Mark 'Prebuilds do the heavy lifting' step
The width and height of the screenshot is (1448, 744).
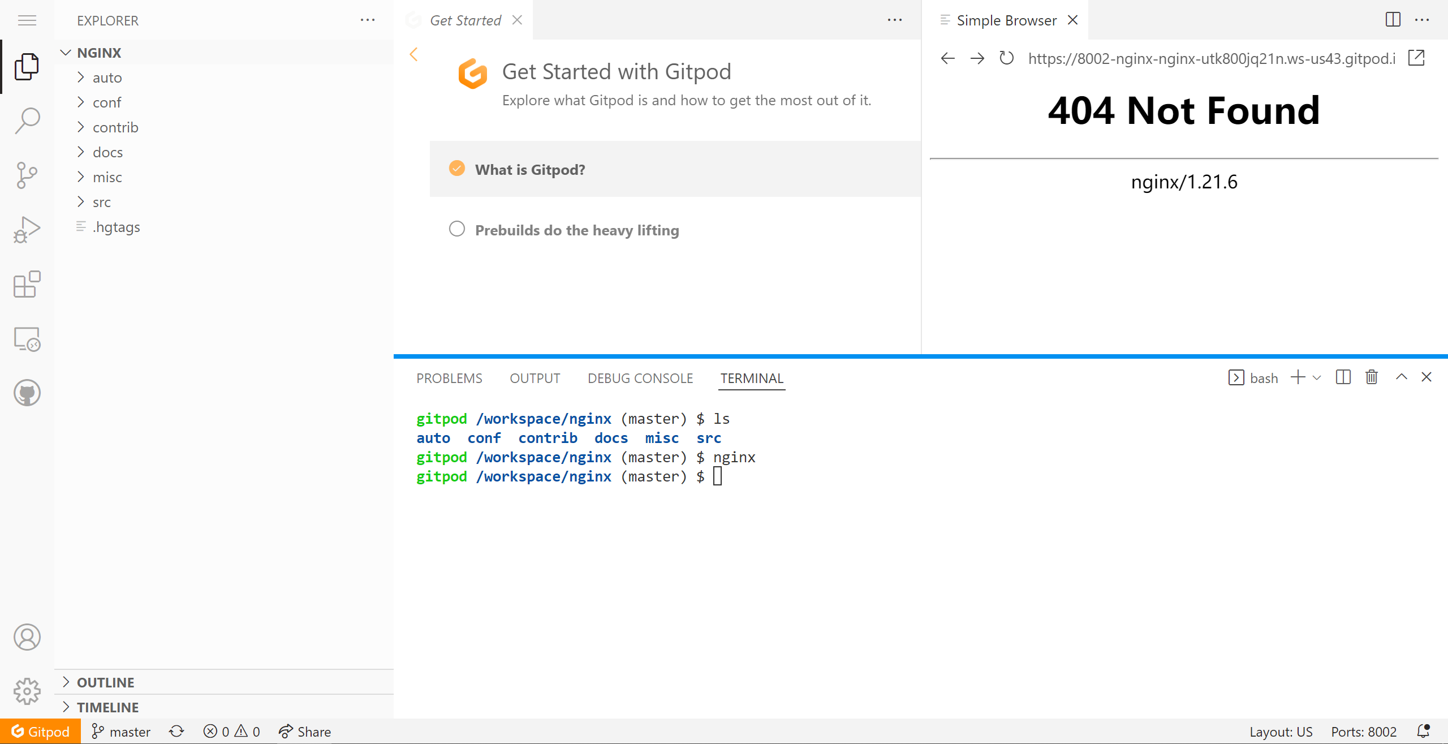tap(457, 229)
